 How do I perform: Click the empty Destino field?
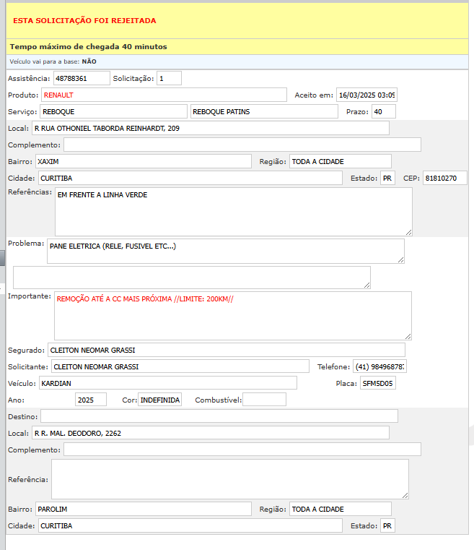click(219, 416)
